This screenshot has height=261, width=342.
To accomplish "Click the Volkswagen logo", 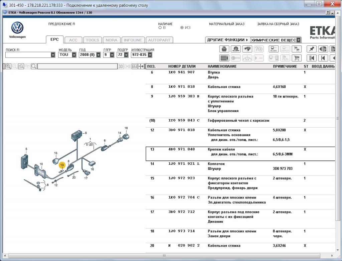I will tap(17, 28).
